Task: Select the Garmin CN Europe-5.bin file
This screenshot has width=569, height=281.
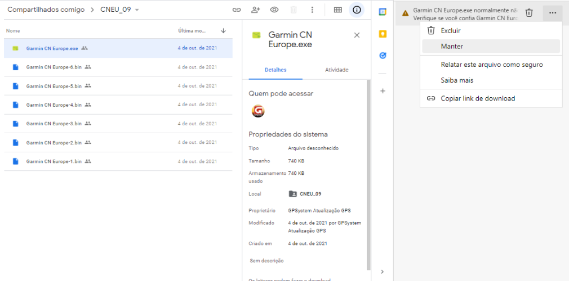Action: pyautogui.click(x=118, y=86)
